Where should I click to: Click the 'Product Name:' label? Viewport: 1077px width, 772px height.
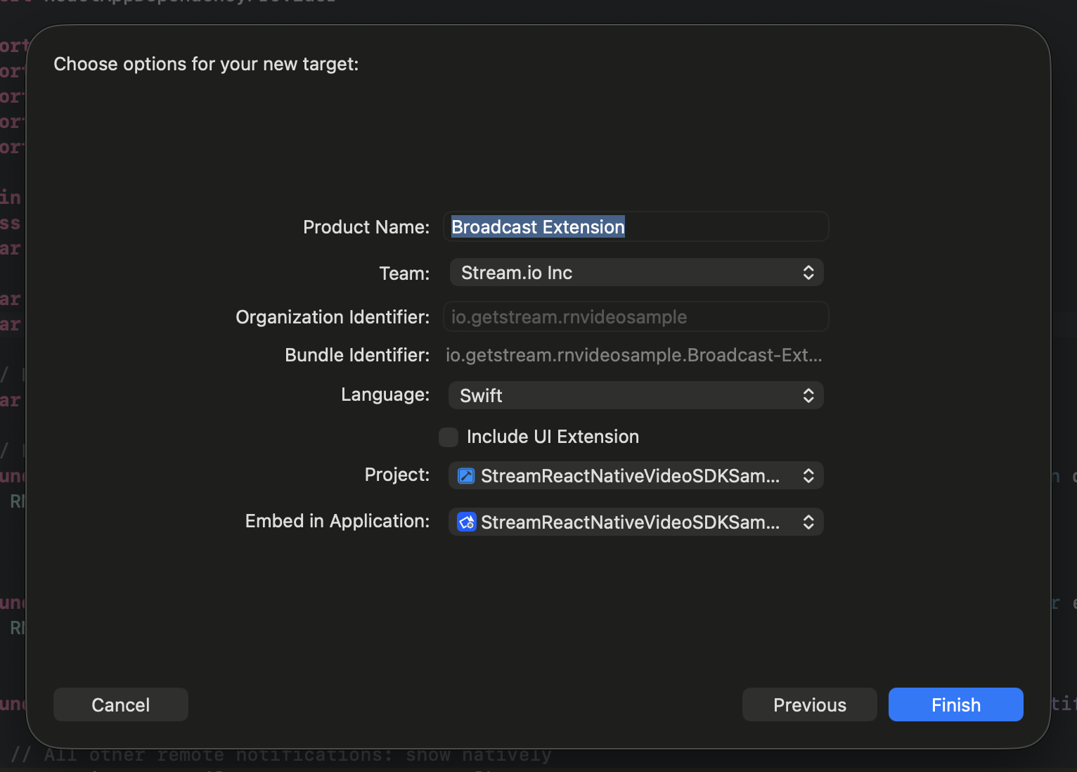pyautogui.click(x=366, y=227)
